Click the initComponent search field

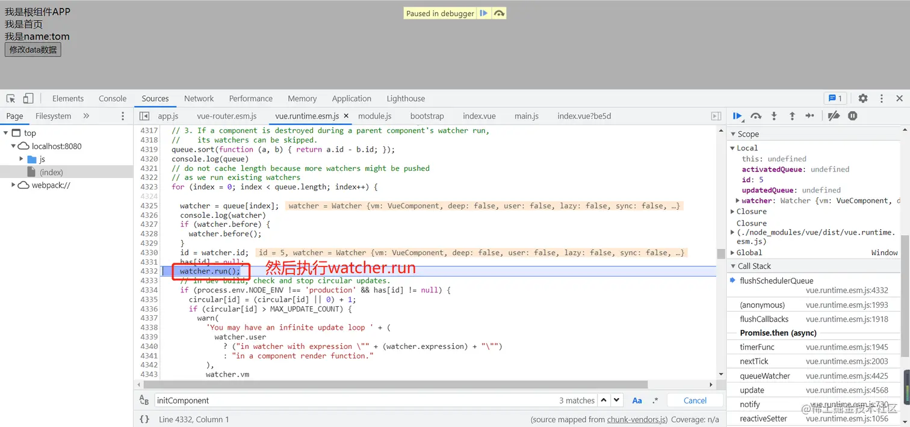pos(355,401)
